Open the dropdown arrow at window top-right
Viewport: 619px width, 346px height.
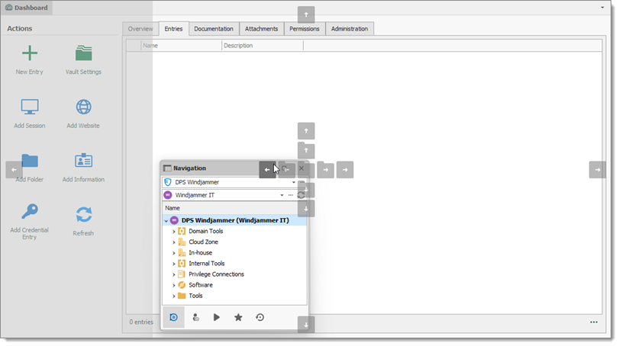coord(602,8)
